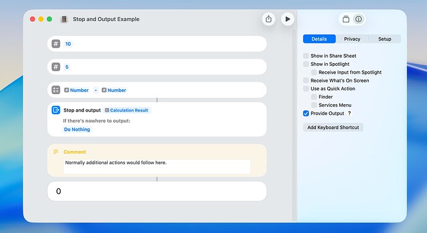
Task: Enable Show in Spotlight checkbox
Action: [x=306, y=64]
